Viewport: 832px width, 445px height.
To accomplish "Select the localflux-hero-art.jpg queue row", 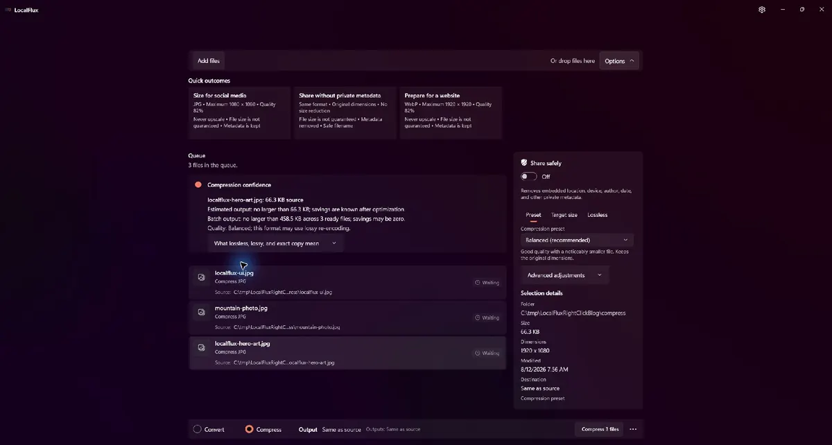I will 347,354.
